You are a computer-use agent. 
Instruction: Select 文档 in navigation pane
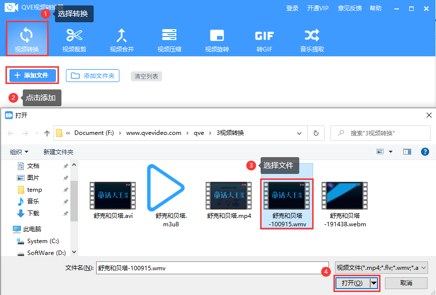point(33,166)
